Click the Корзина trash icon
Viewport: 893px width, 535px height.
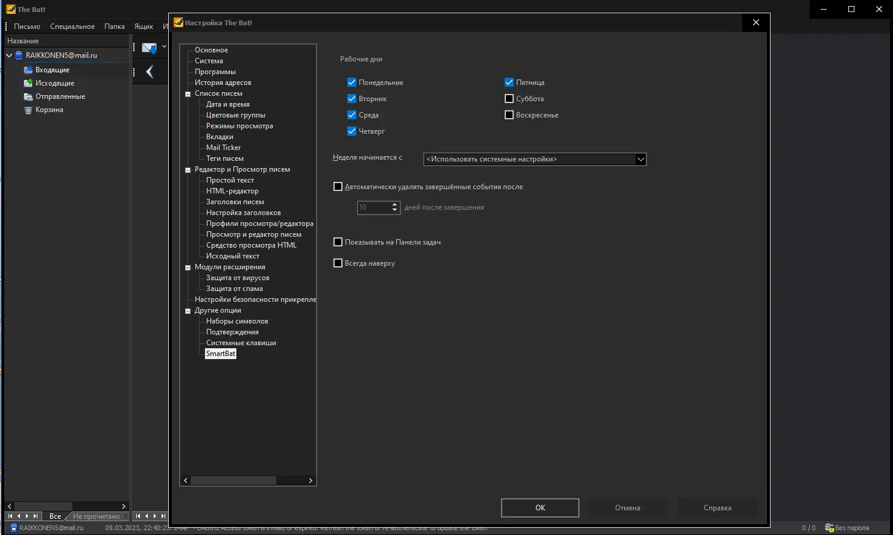point(28,110)
